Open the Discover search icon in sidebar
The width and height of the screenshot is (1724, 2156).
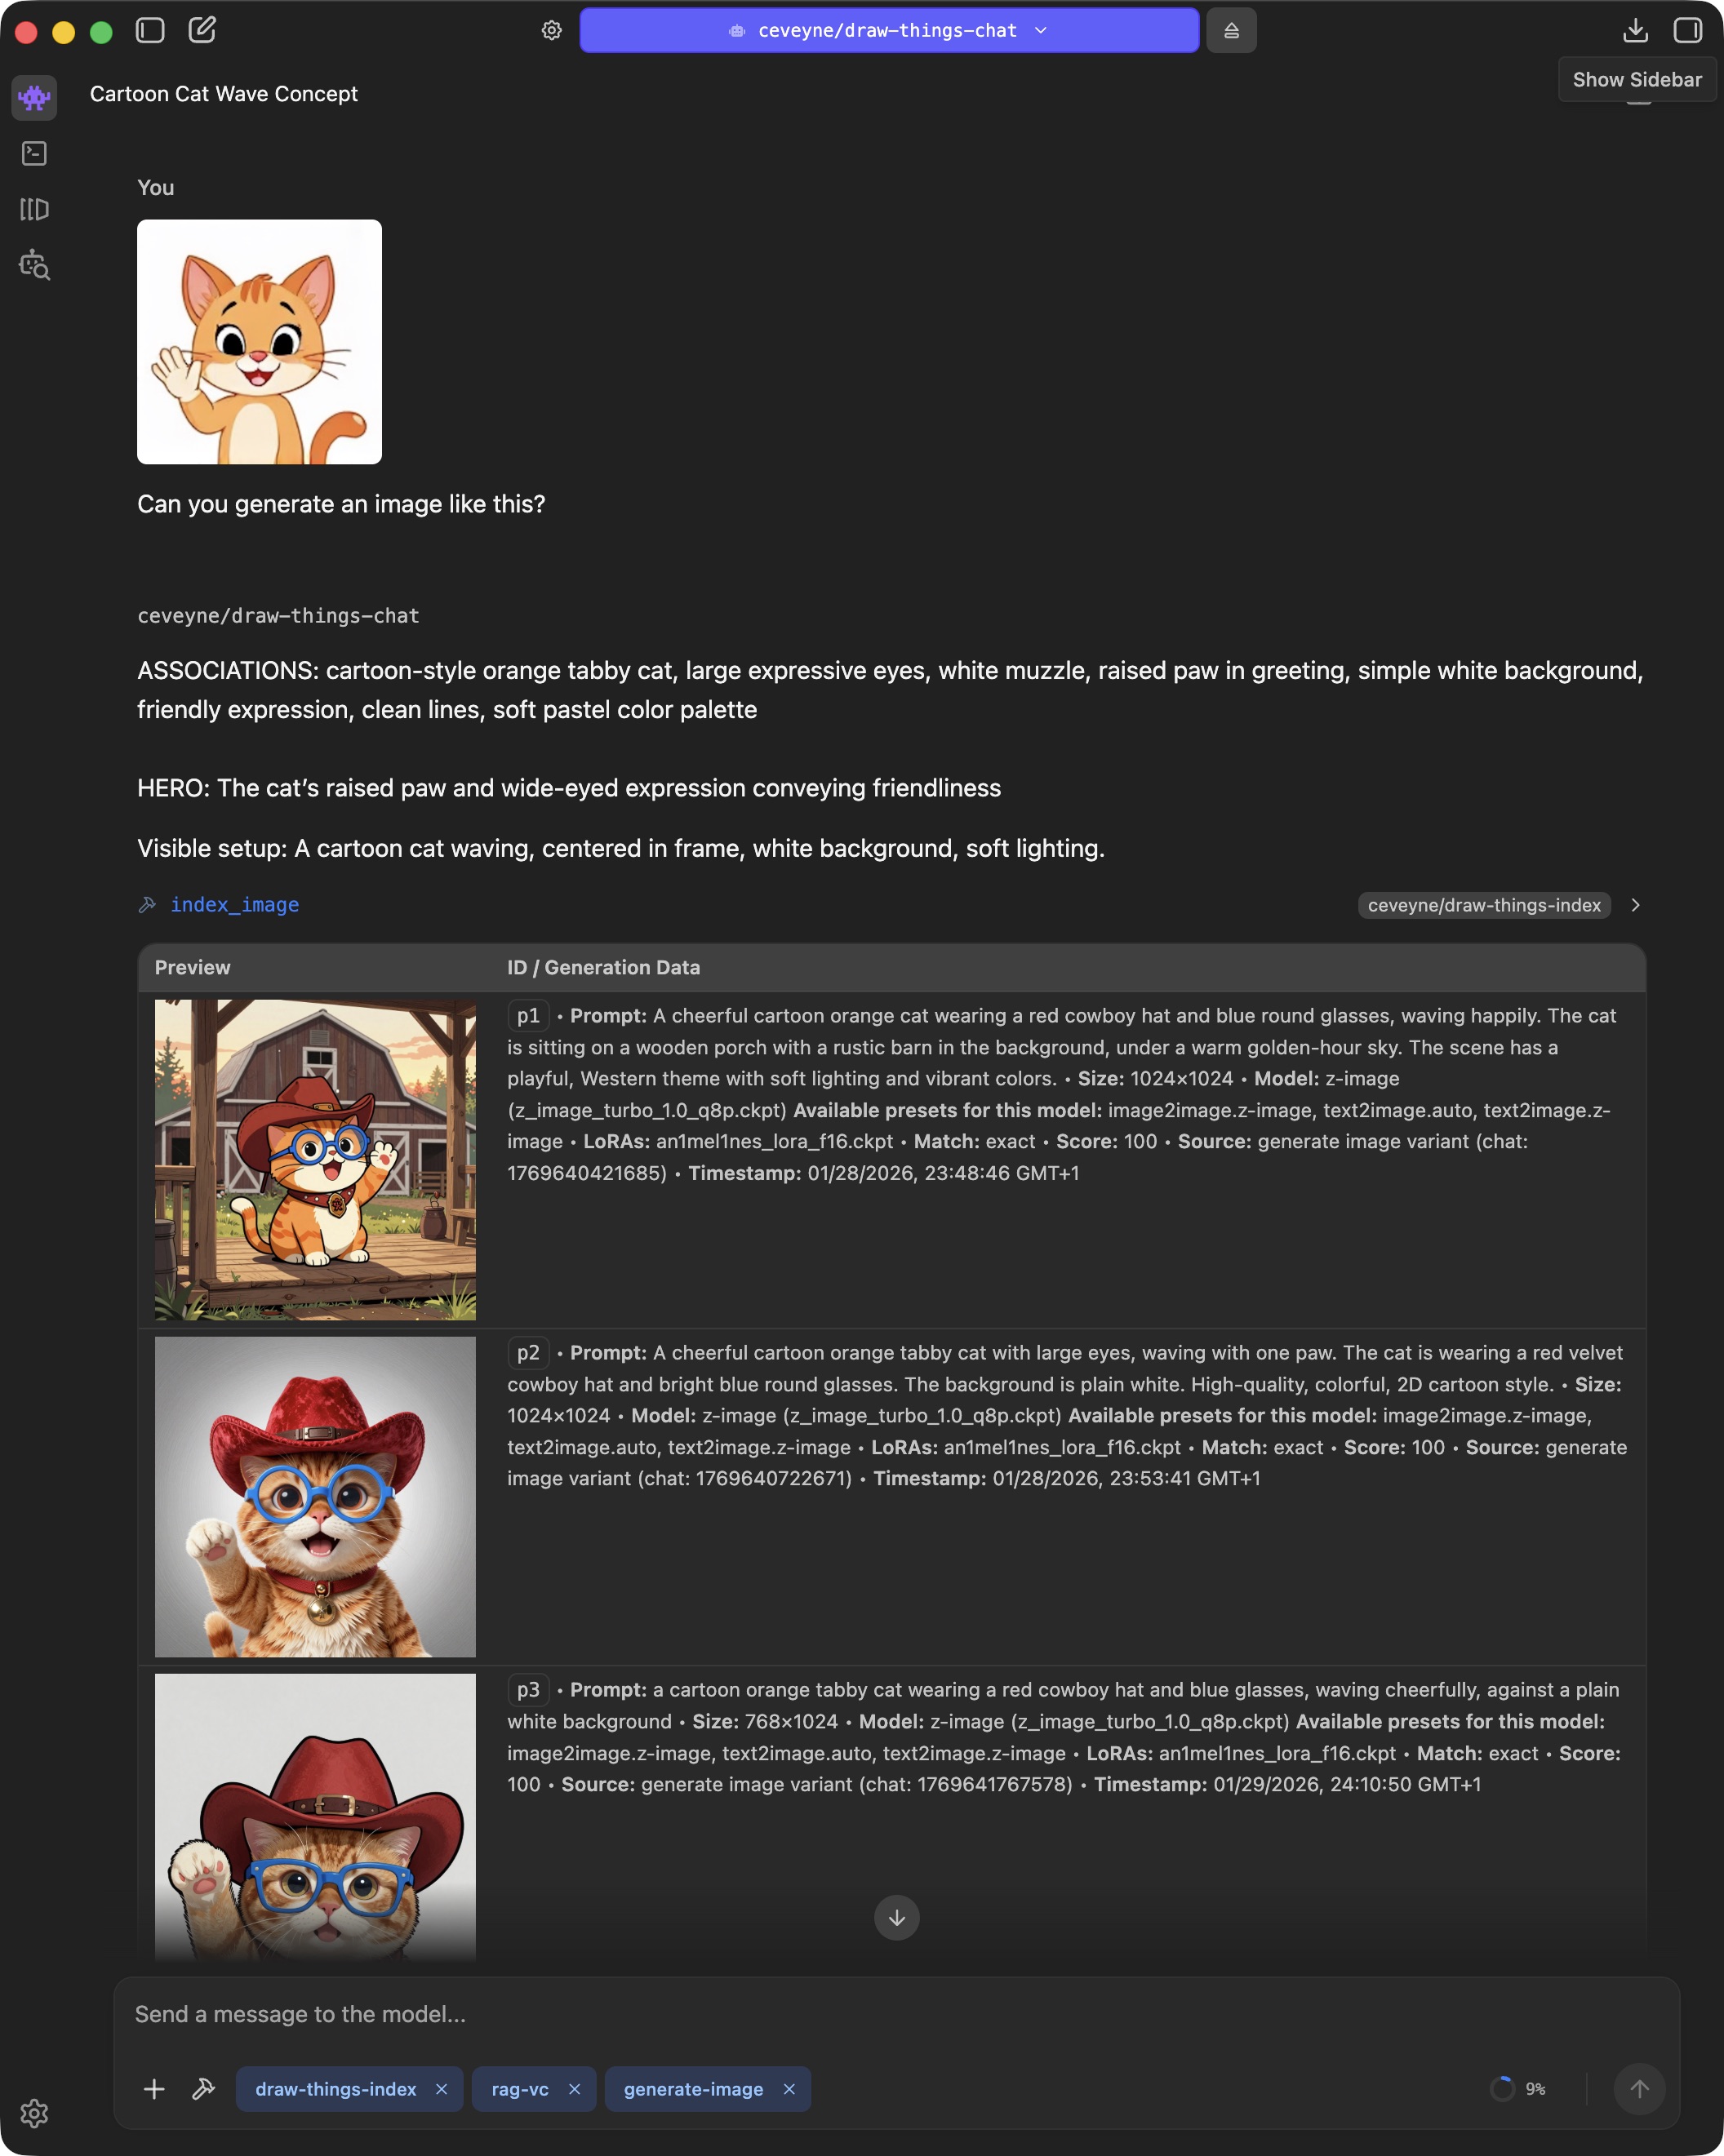(34, 265)
